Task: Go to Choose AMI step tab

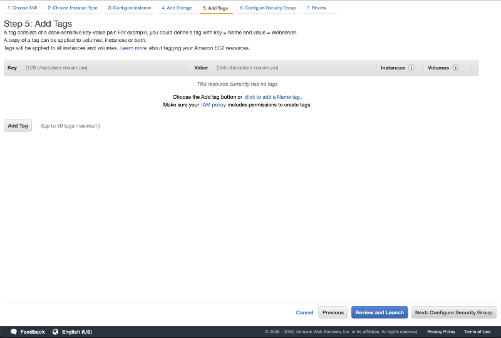Action: (22, 8)
